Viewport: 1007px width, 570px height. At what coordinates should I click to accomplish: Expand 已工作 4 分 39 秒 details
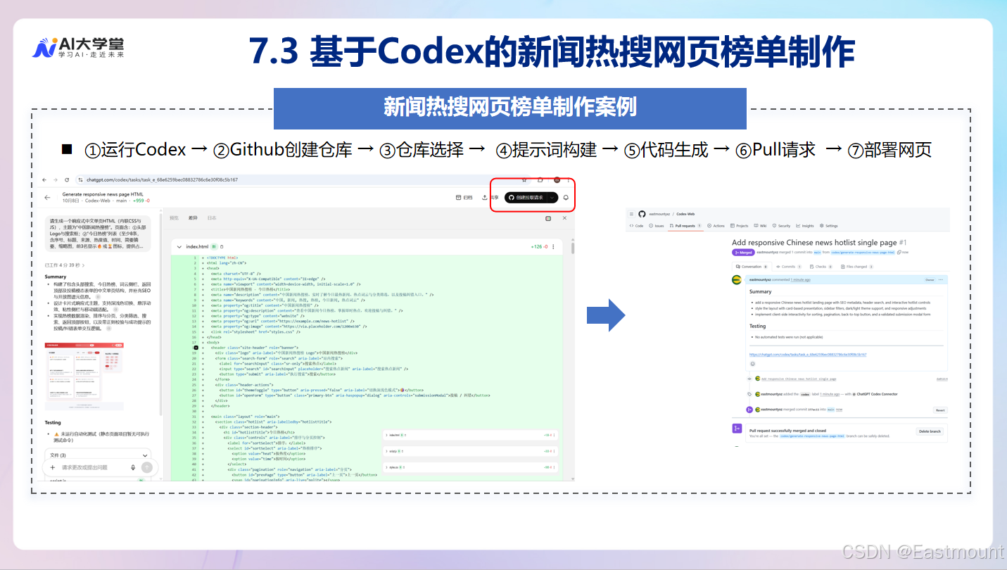(x=65, y=265)
